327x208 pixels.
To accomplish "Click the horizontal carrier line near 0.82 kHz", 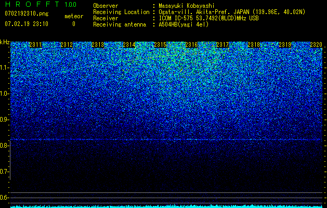I will pos(166,139).
